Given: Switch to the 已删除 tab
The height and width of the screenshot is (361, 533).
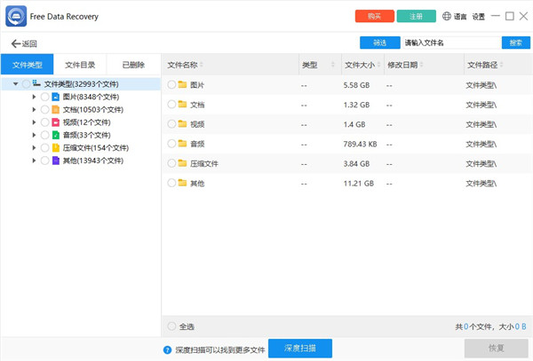Looking at the screenshot, I should (x=133, y=65).
